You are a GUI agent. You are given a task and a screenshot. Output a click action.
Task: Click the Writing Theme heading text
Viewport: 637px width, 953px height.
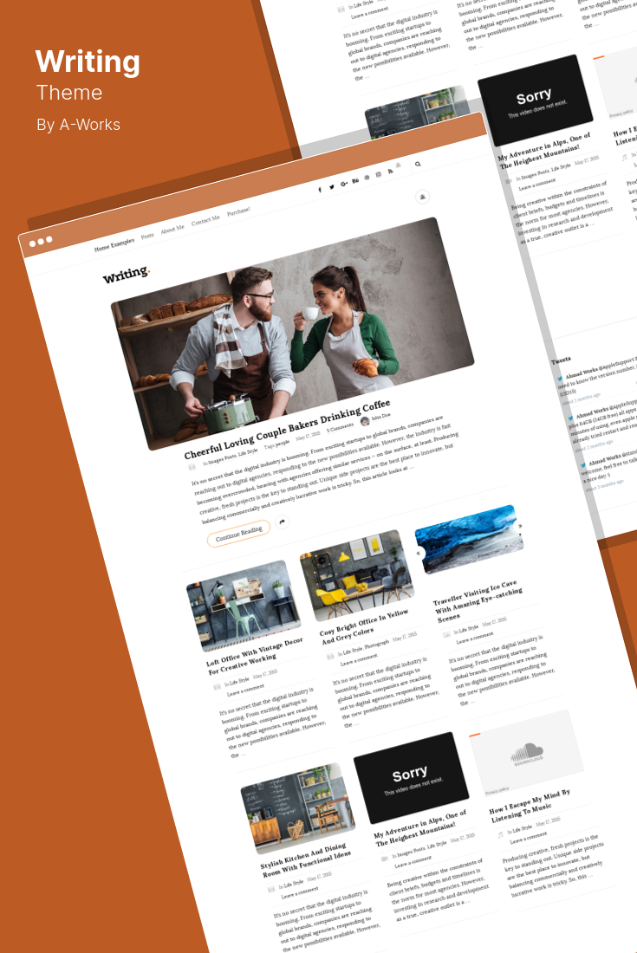coord(88,75)
